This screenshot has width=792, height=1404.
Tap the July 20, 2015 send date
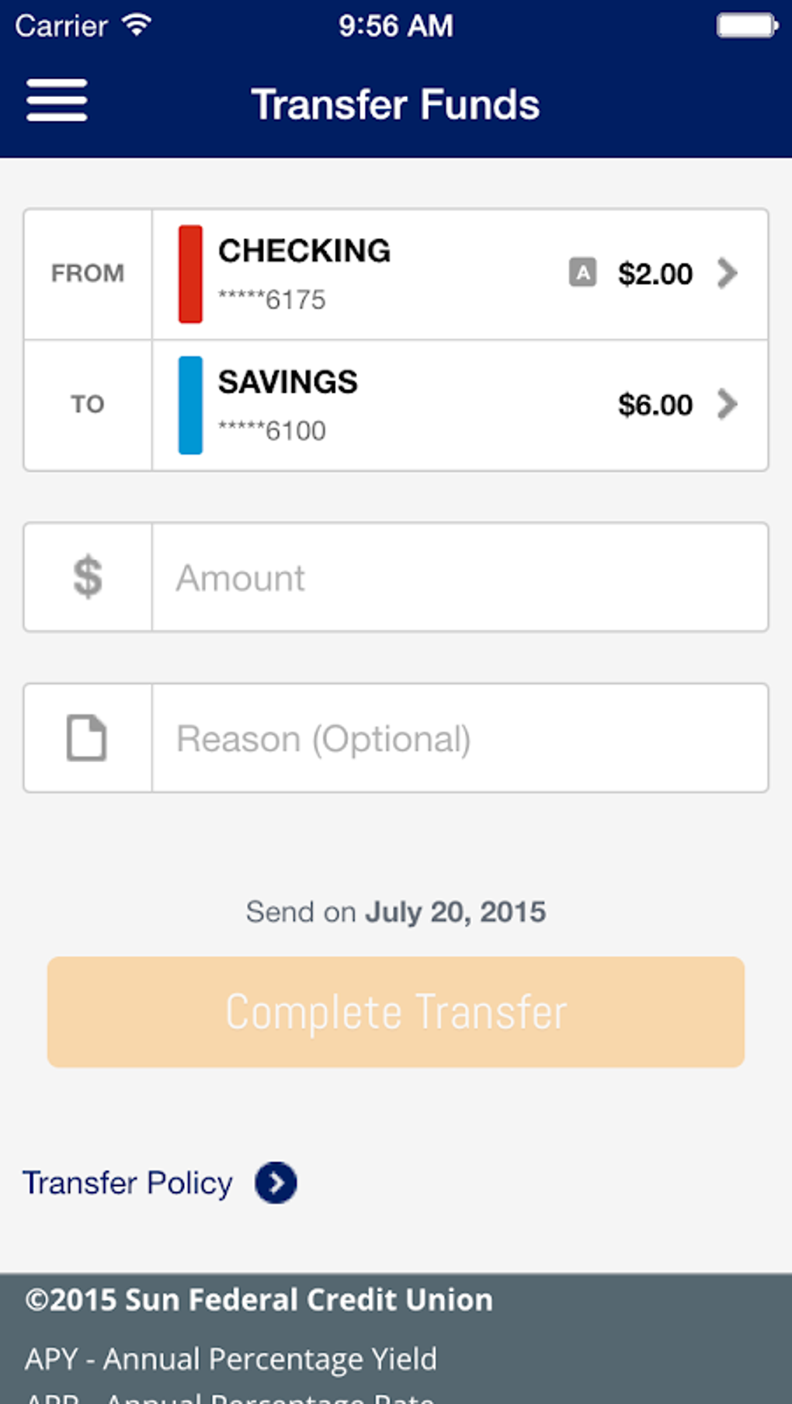click(x=455, y=912)
